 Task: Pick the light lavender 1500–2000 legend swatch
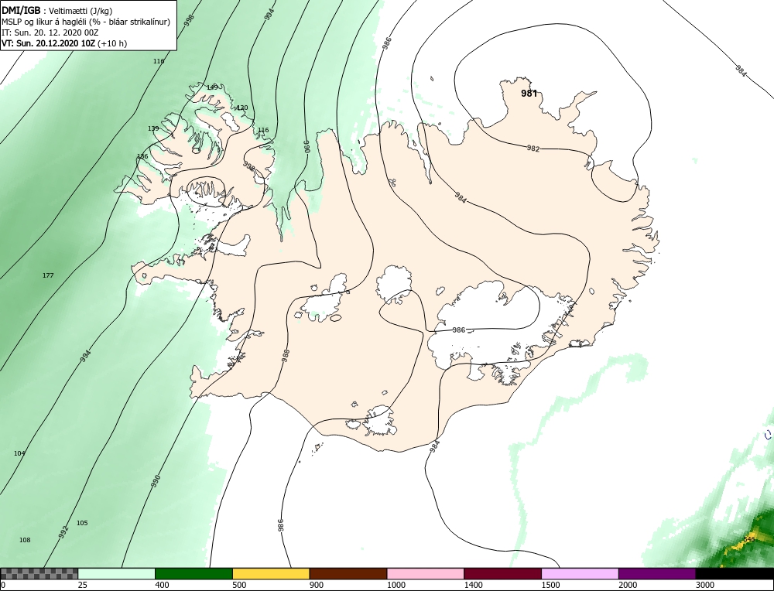point(580,574)
